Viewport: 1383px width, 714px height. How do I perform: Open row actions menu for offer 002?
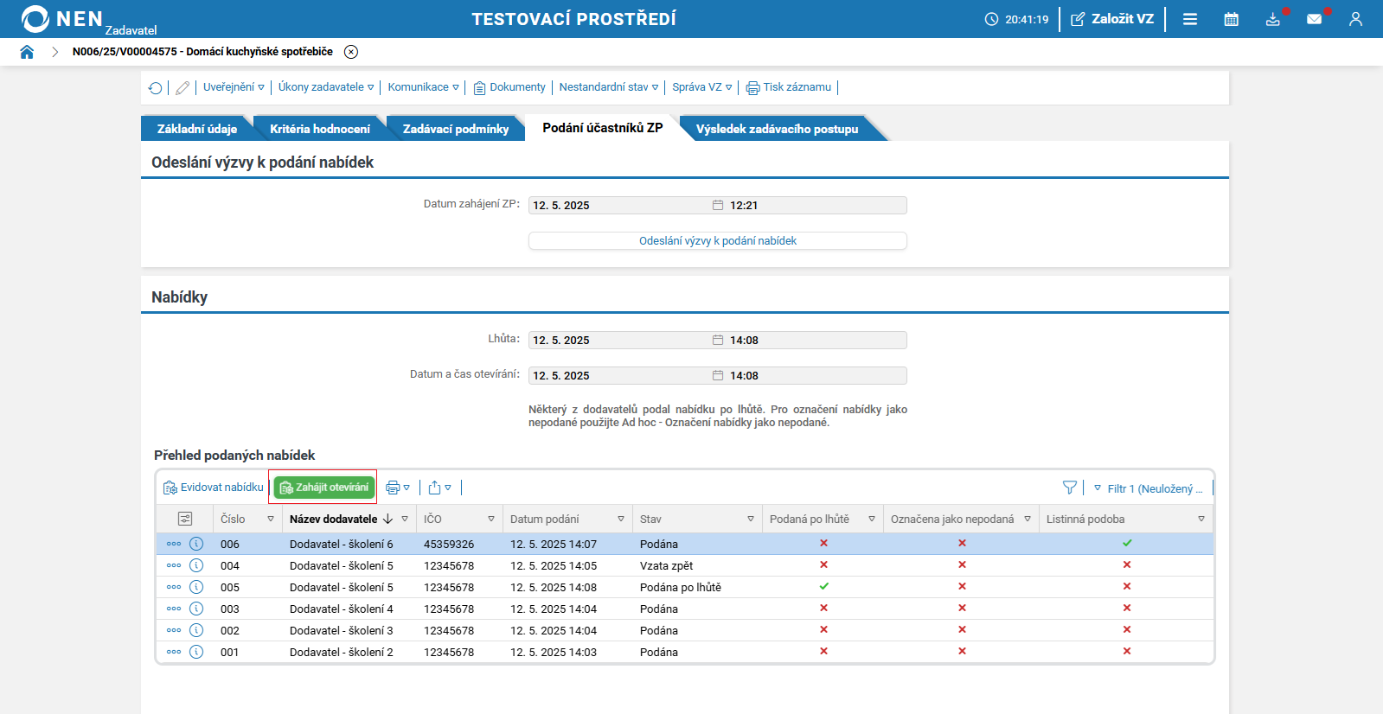click(x=174, y=630)
